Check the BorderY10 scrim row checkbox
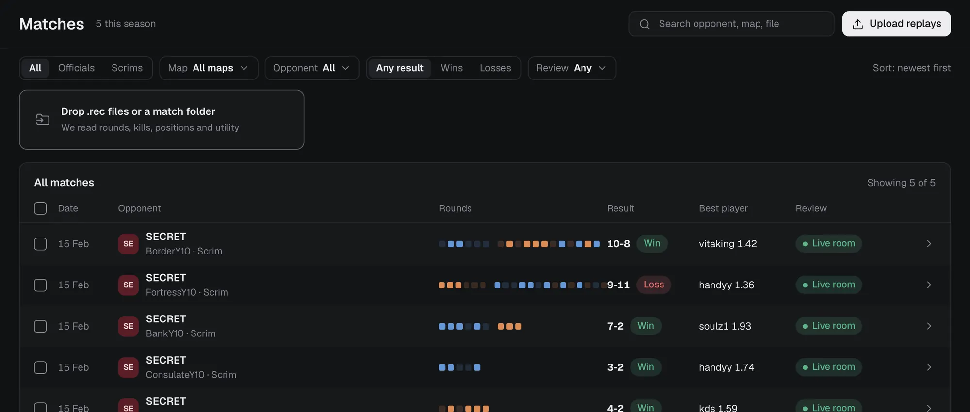 tap(40, 244)
